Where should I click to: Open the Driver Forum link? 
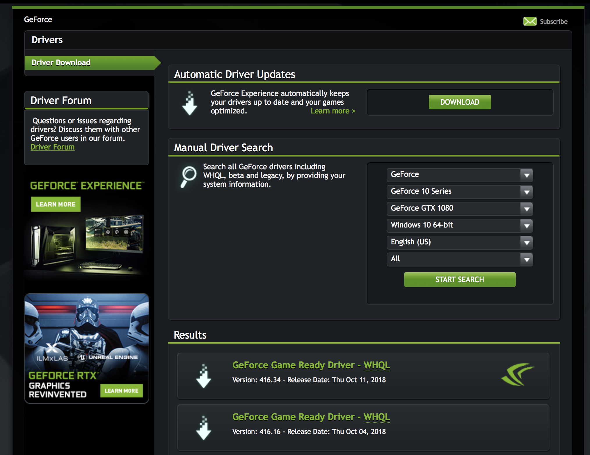point(52,147)
